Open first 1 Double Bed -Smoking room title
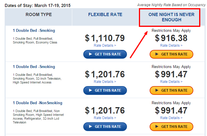Image resolution: width=207 pixels, height=136 pixels. pos(34,31)
